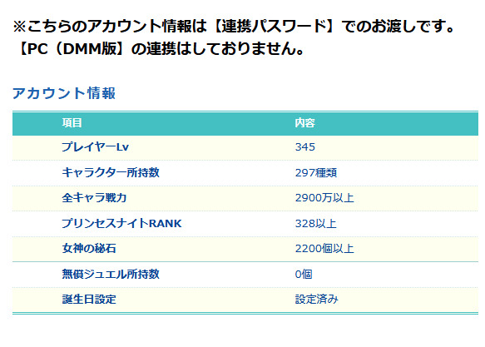Click the 2900万以上 value

[x=324, y=198]
